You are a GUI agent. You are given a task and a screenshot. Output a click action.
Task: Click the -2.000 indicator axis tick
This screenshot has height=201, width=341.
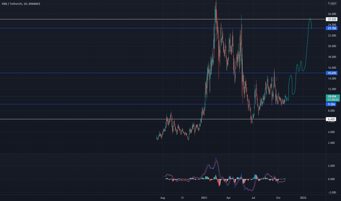[331, 192]
